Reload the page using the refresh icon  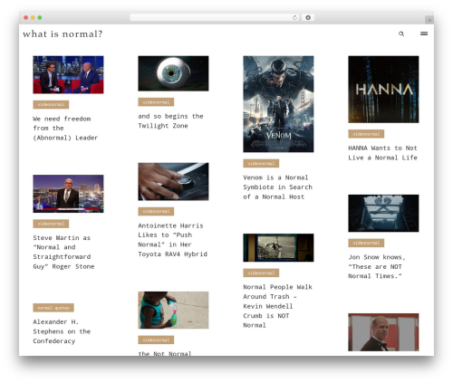294,17
